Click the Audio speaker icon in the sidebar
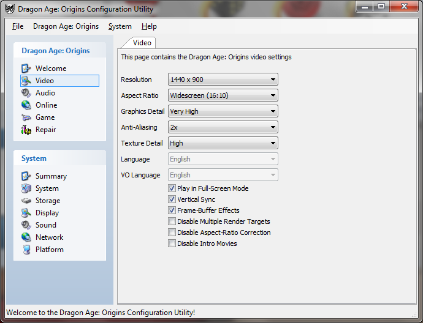The width and height of the screenshot is (423, 323). pos(26,93)
